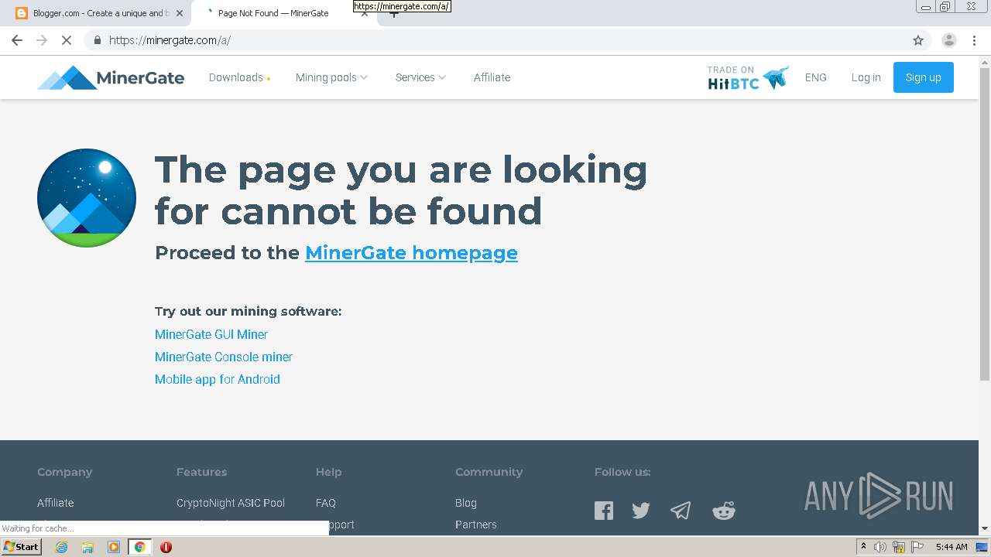Open Blog footer link

[x=466, y=503]
